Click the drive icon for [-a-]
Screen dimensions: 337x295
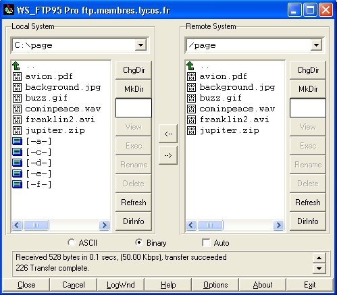click(17, 141)
